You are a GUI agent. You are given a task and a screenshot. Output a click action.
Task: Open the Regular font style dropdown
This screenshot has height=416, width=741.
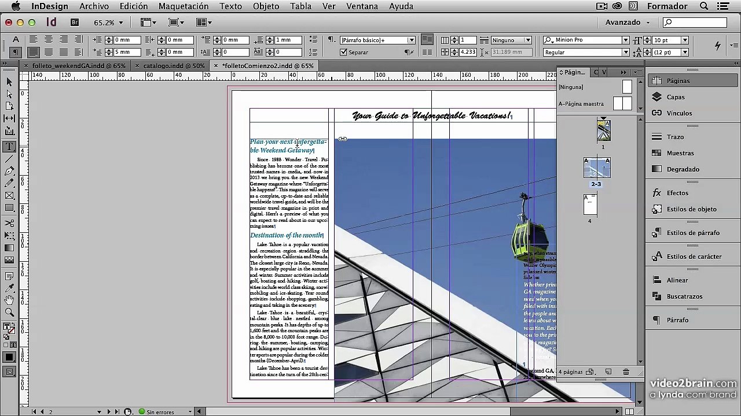click(625, 53)
